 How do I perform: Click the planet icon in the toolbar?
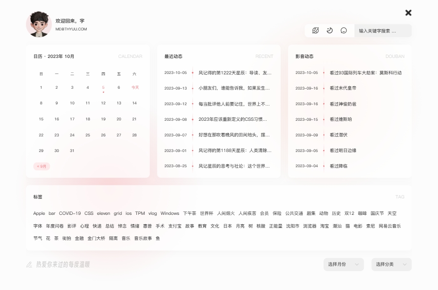tap(315, 30)
